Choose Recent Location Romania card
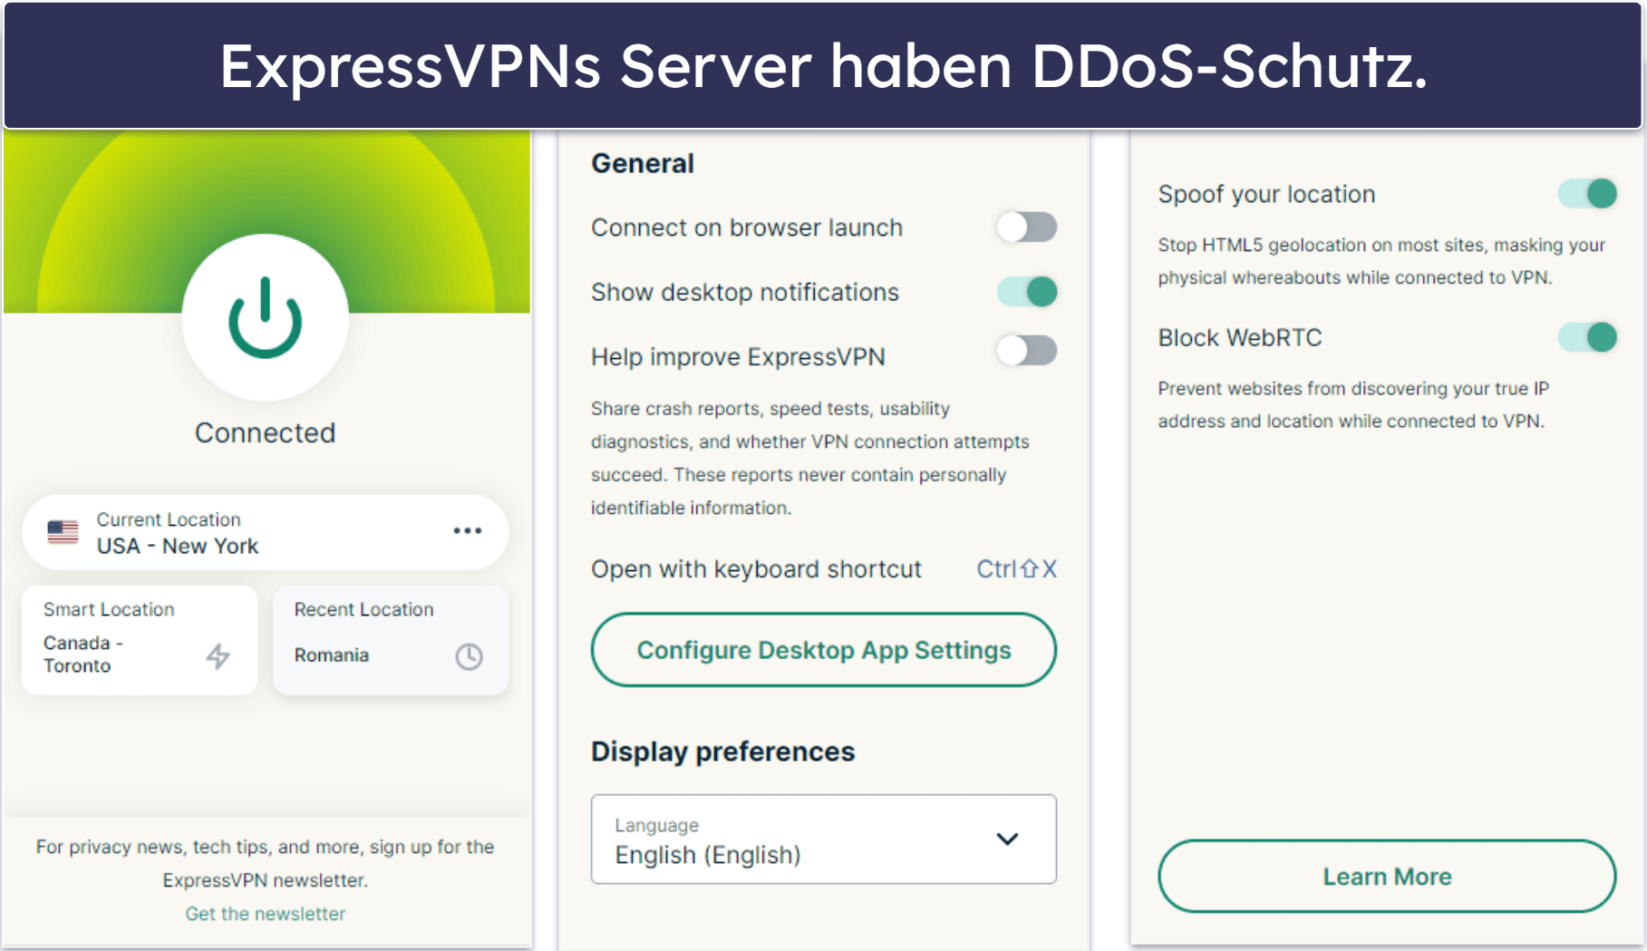 click(391, 640)
